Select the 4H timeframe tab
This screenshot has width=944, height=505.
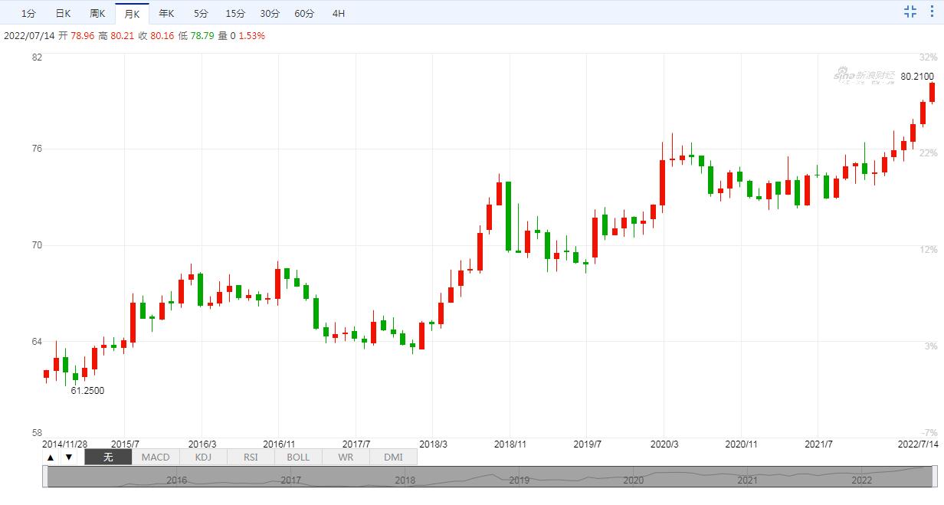[x=339, y=13]
